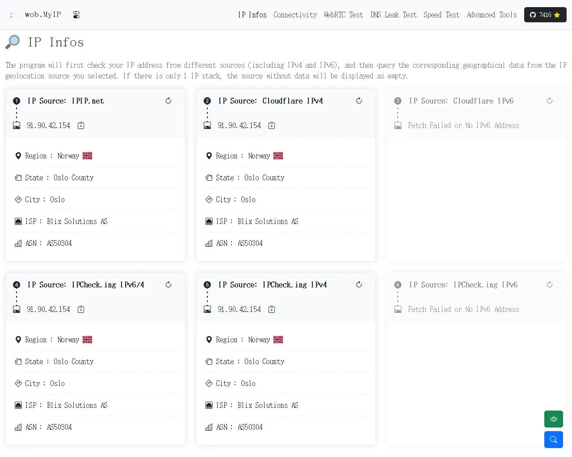Open the DNS Leak Test section
The height and width of the screenshot is (457, 572).
(x=393, y=15)
